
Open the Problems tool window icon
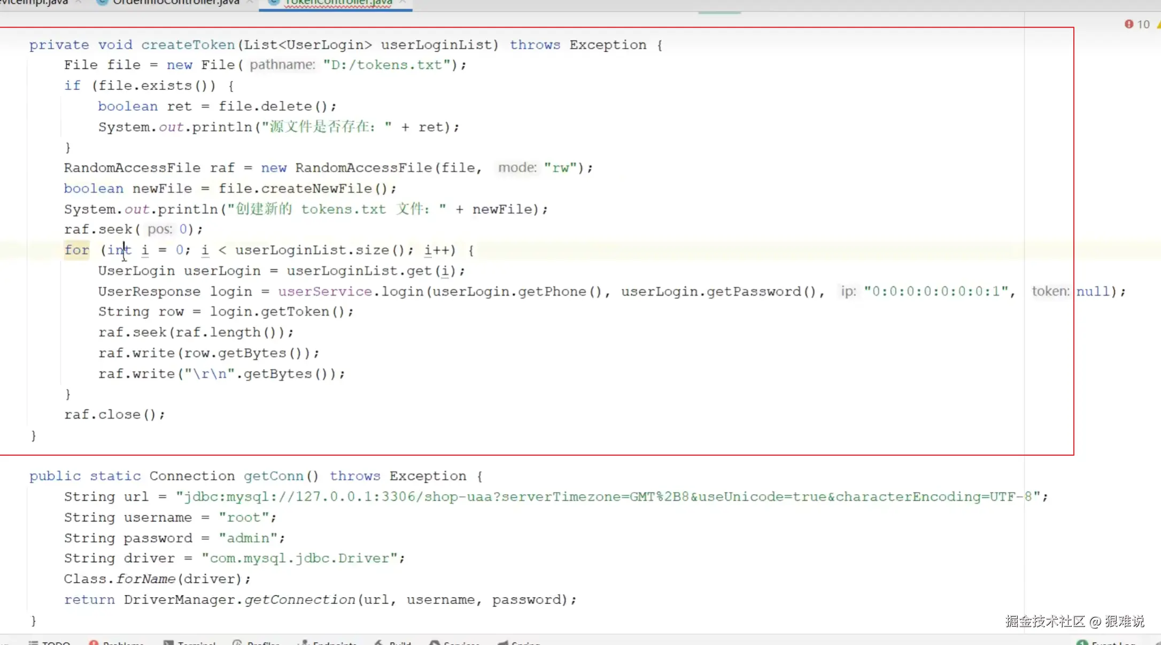94,643
